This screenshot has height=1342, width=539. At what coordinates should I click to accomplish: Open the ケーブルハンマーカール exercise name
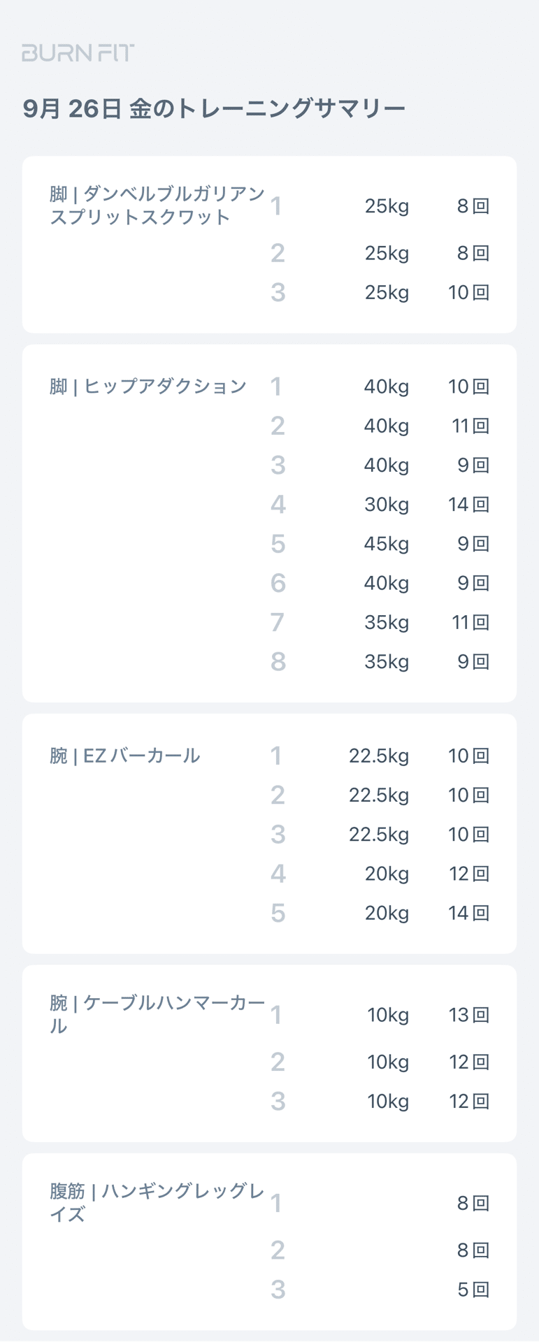click(157, 1014)
